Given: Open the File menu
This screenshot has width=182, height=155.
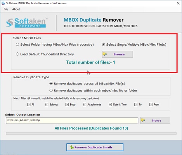Looking at the screenshot, I should point(6,9).
